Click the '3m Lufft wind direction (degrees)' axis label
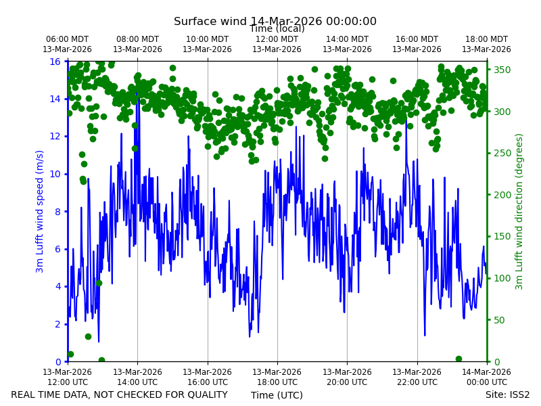 [519, 211]
